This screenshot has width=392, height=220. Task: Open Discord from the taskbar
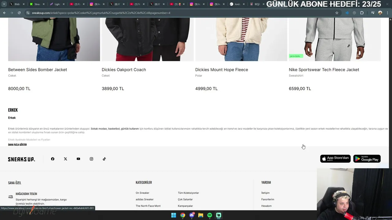tap(192, 215)
